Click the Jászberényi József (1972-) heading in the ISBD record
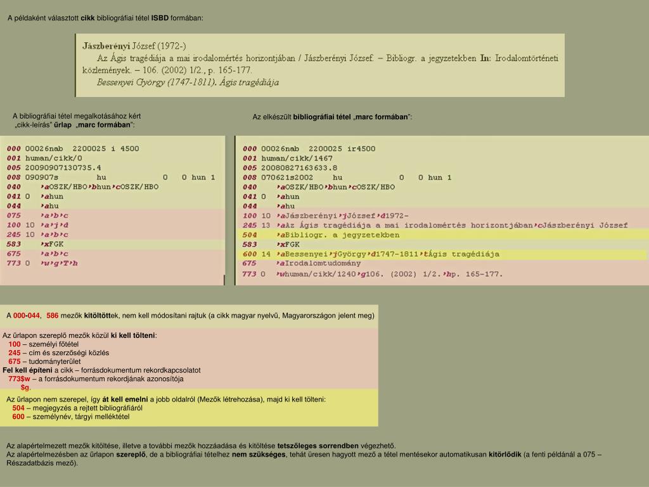Image resolution: width=649 pixels, height=487 pixels. [133, 46]
